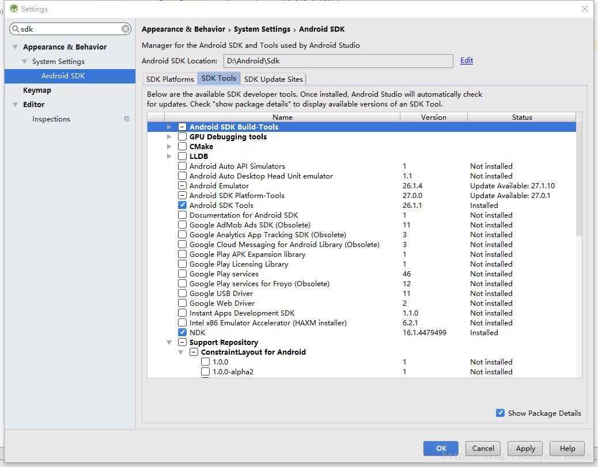The height and width of the screenshot is (467, 598).
Task: Select Android SDK in sidebar
Action: click(x=70, y=76)
